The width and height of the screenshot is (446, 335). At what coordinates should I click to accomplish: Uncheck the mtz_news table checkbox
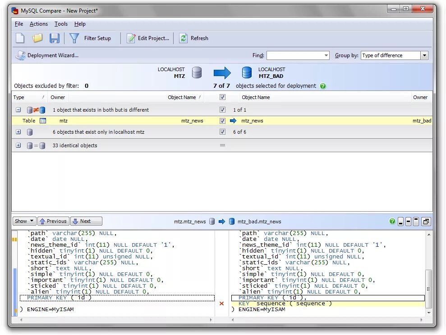(222, 121)
